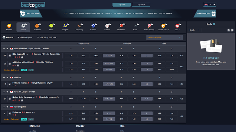Click the search magnifier icon
236x132 pixels.
tap(180, 38)
